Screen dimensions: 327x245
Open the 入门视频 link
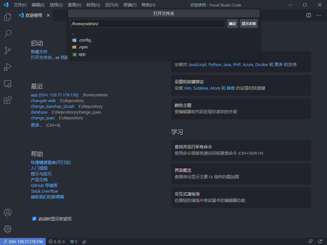tap(39, 168)
